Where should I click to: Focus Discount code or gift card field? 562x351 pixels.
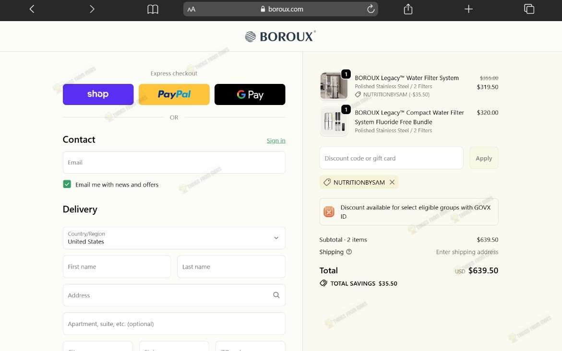coord(392,158)
